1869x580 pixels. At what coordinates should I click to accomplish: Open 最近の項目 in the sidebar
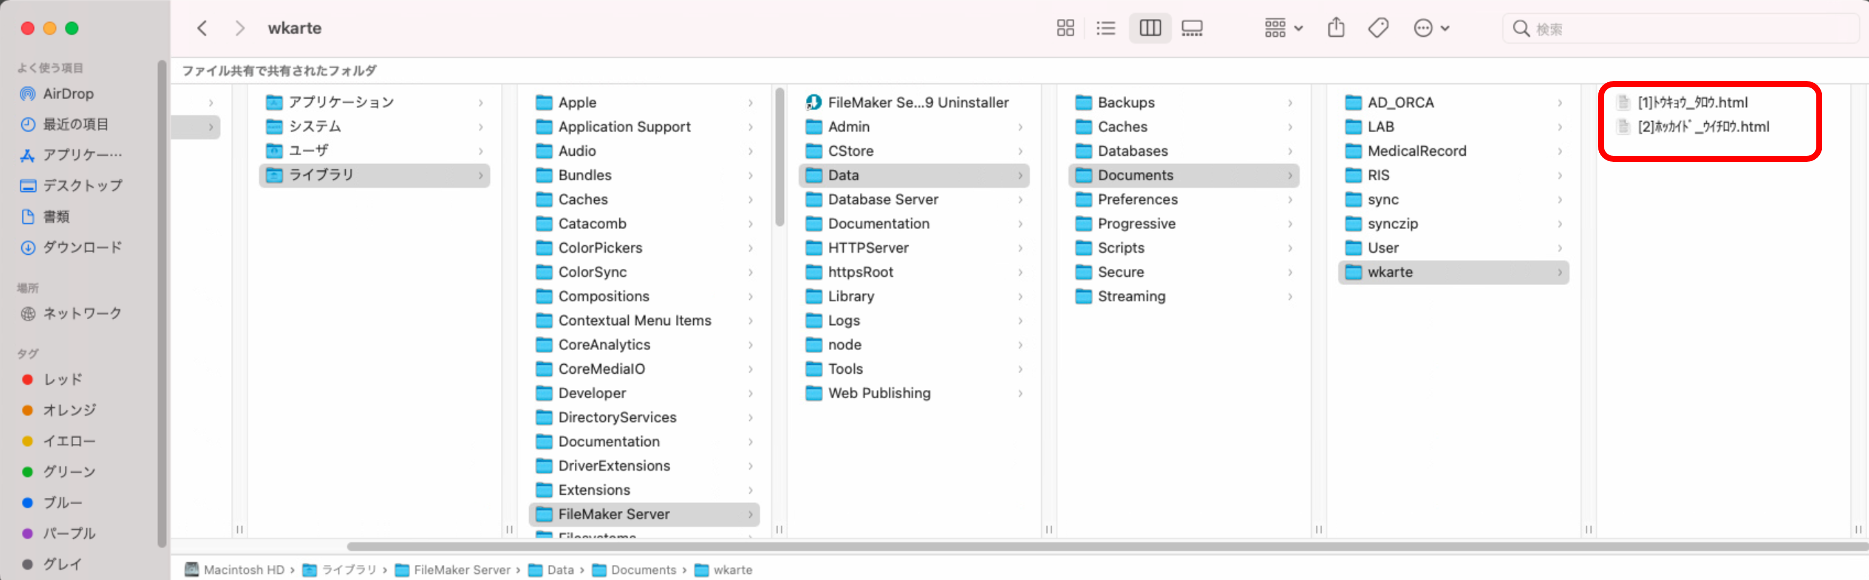(x=76, y=124)
